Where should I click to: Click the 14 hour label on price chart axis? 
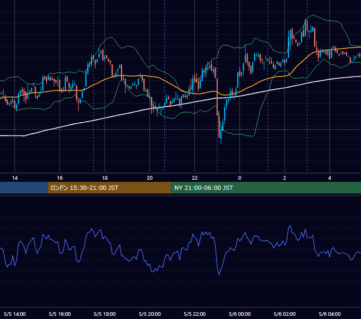click(x=15, y=178)
